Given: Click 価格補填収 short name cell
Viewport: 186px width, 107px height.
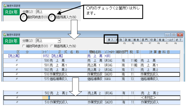Looking at the screenshot, I should pos(96,79).
